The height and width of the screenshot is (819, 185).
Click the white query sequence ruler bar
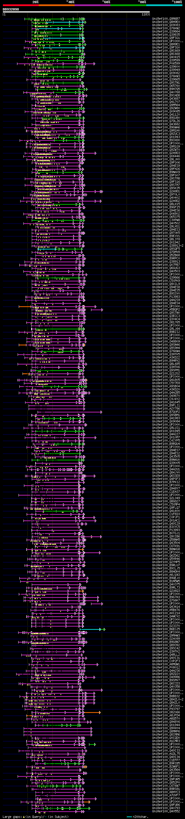click(76, 12)
